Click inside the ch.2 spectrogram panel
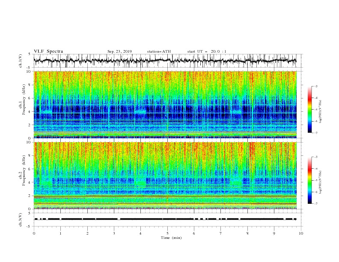Image resolution: width=339 pixels, height=262 pixels. pos(165,176)
